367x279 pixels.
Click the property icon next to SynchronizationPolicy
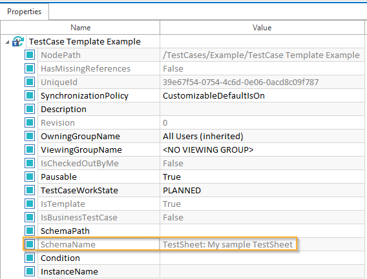(30, 96)
